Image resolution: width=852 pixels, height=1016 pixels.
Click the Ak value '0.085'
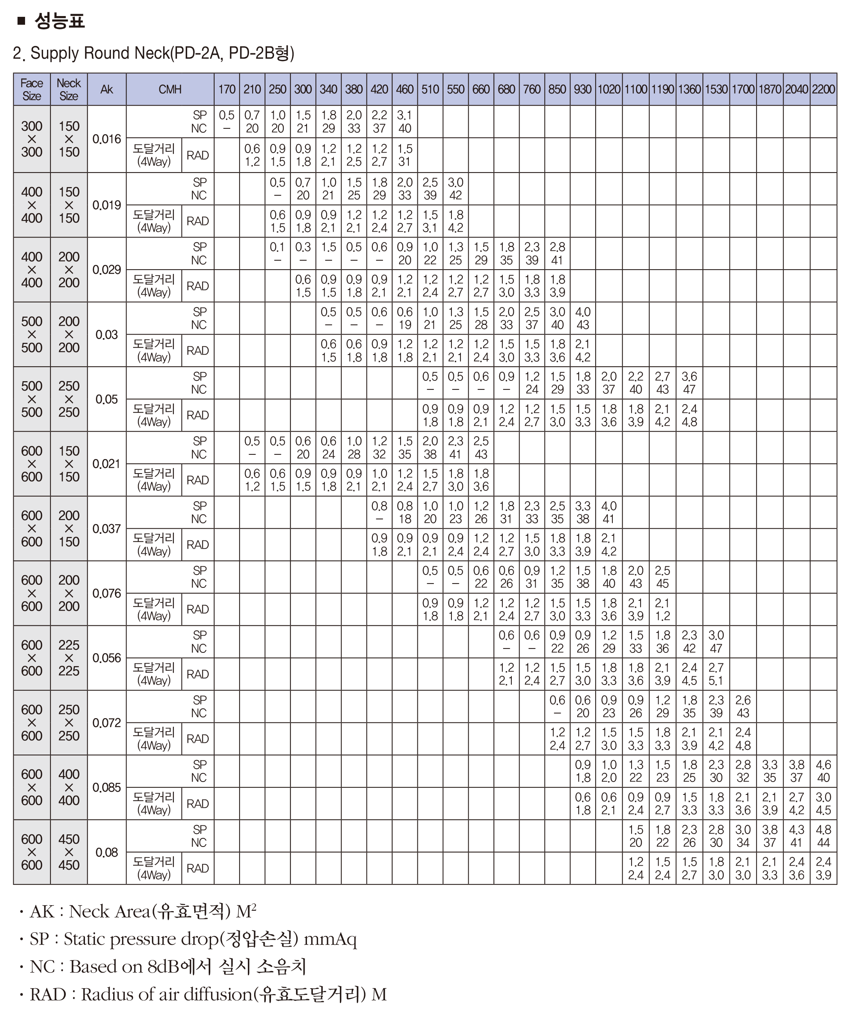(106, 788)
